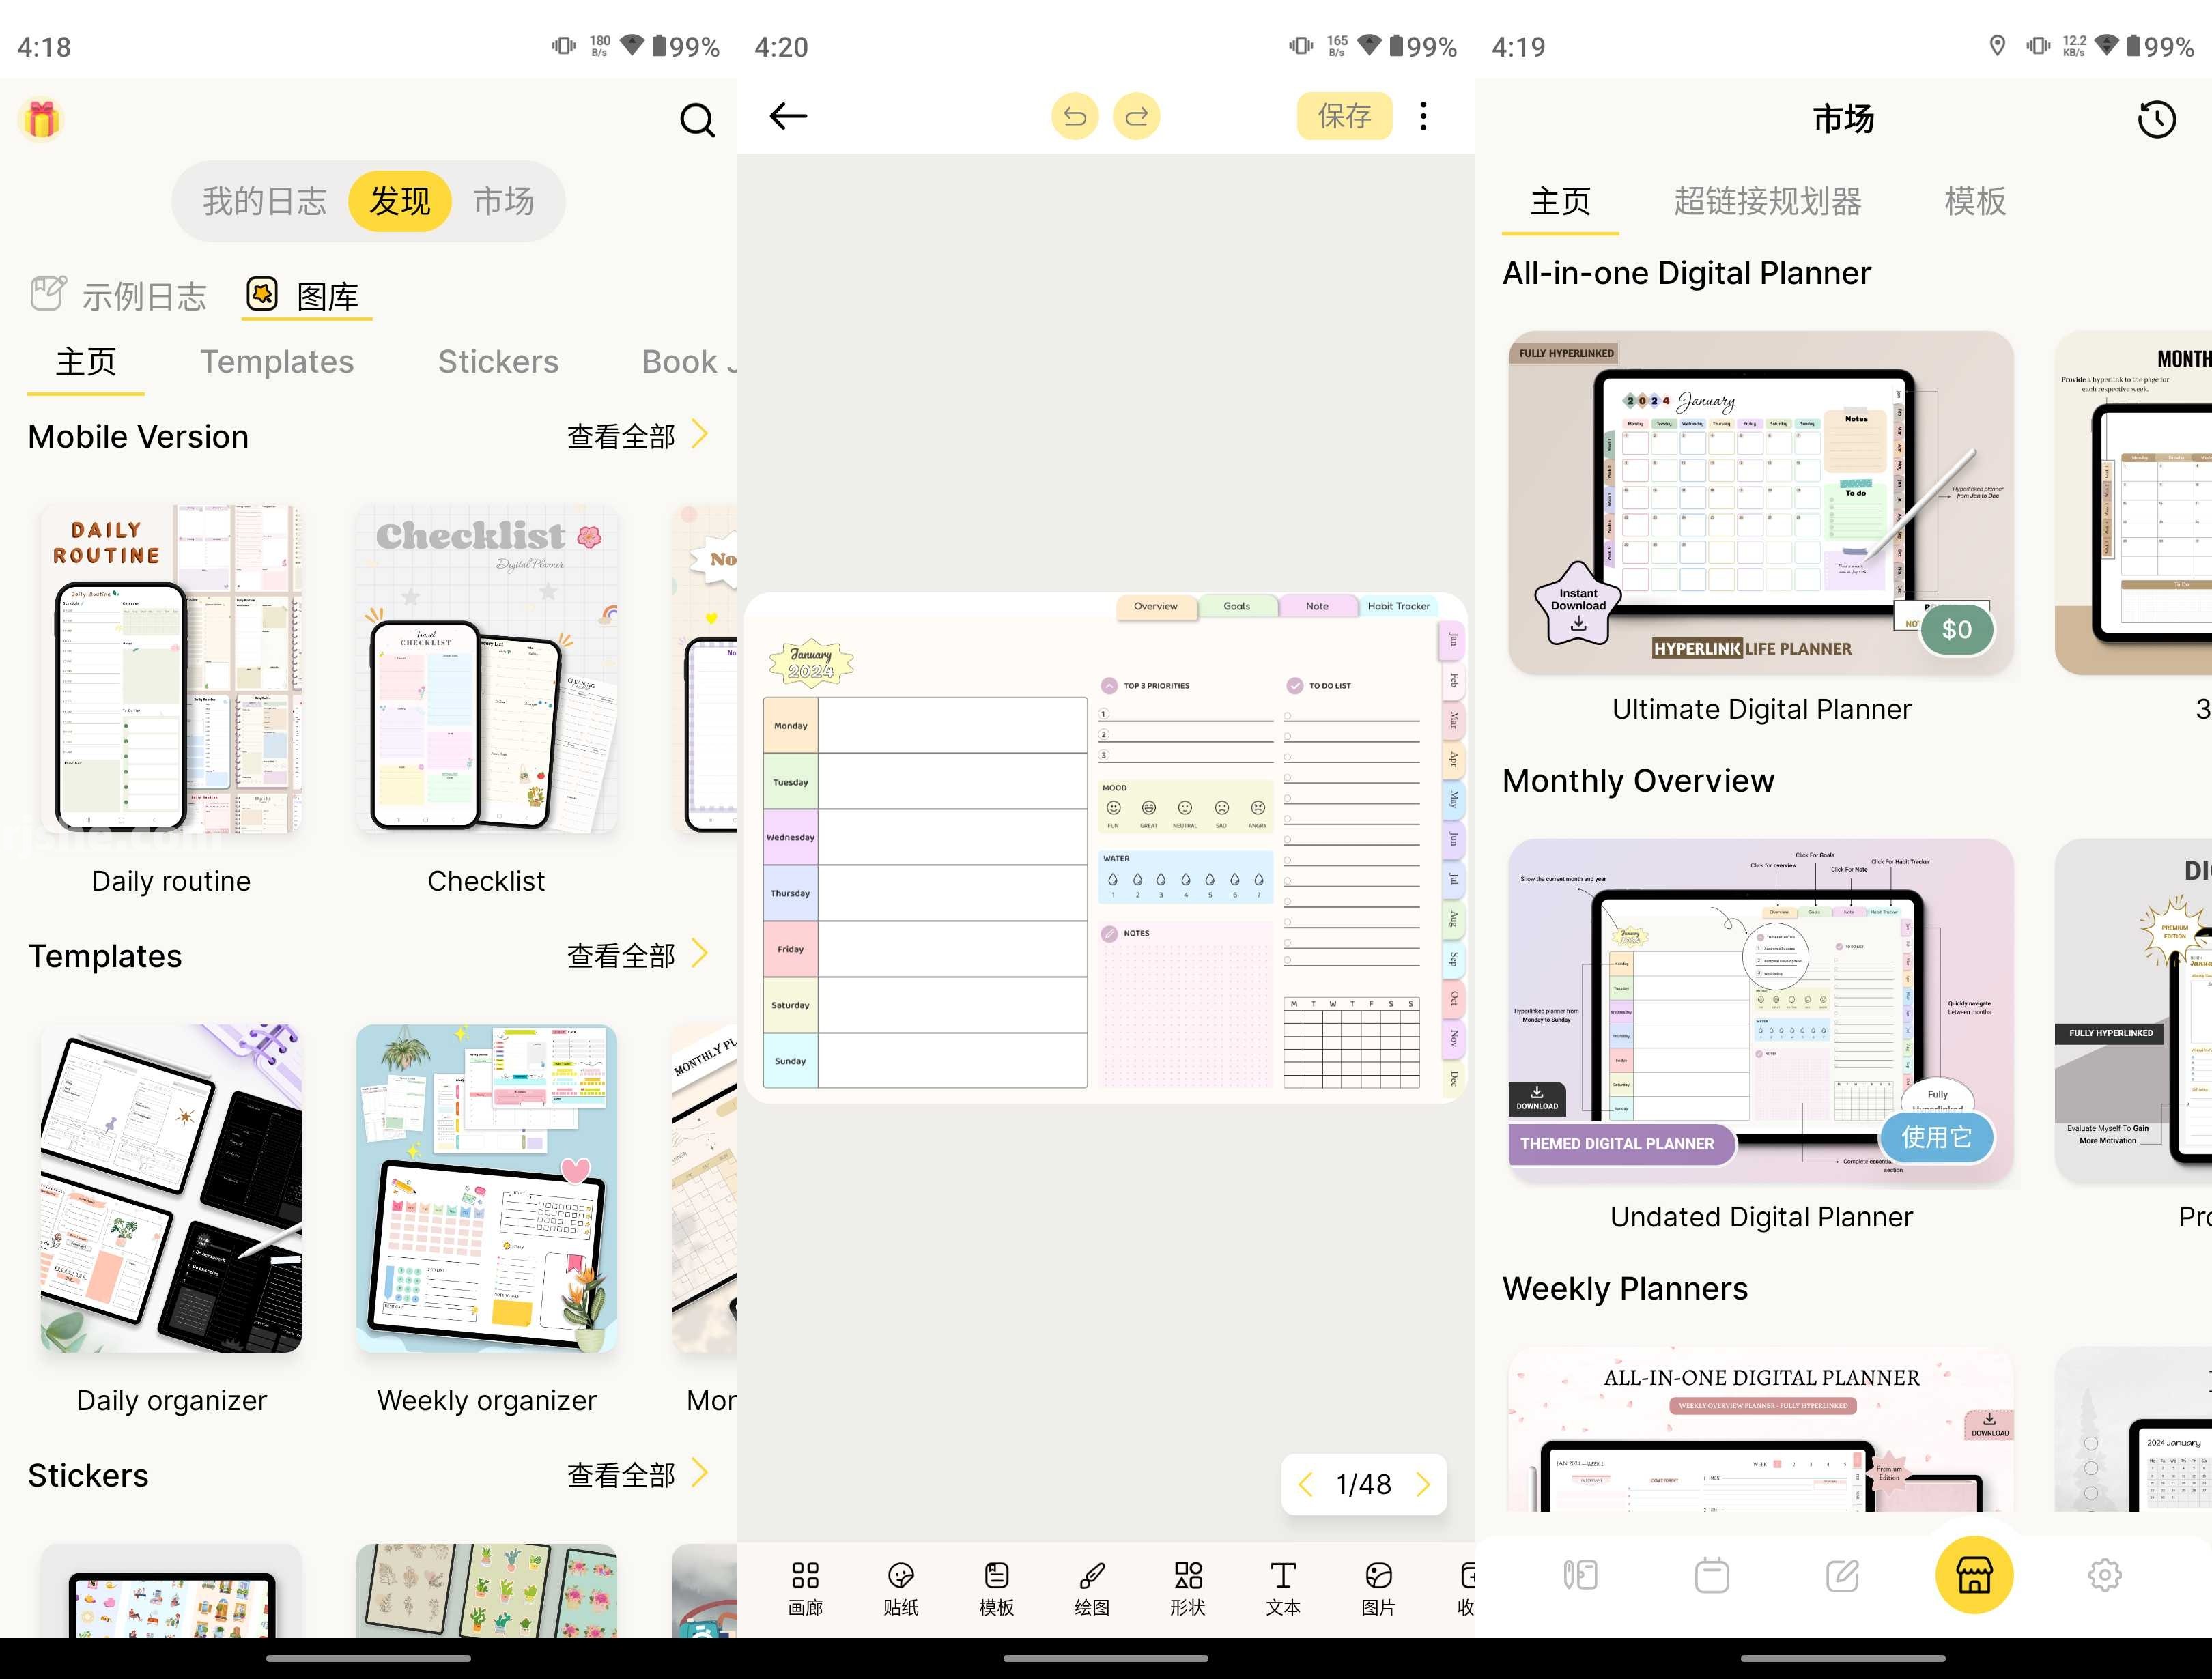
Task: Save the journal with the 保存 button
Action: [x=1344, y=116]
